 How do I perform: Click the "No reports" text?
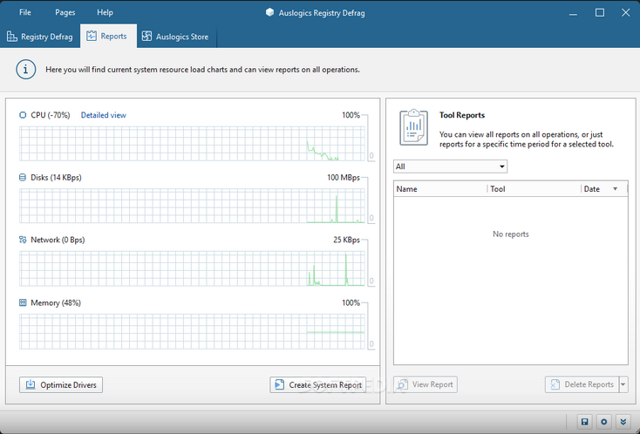[x=511, y=234]
